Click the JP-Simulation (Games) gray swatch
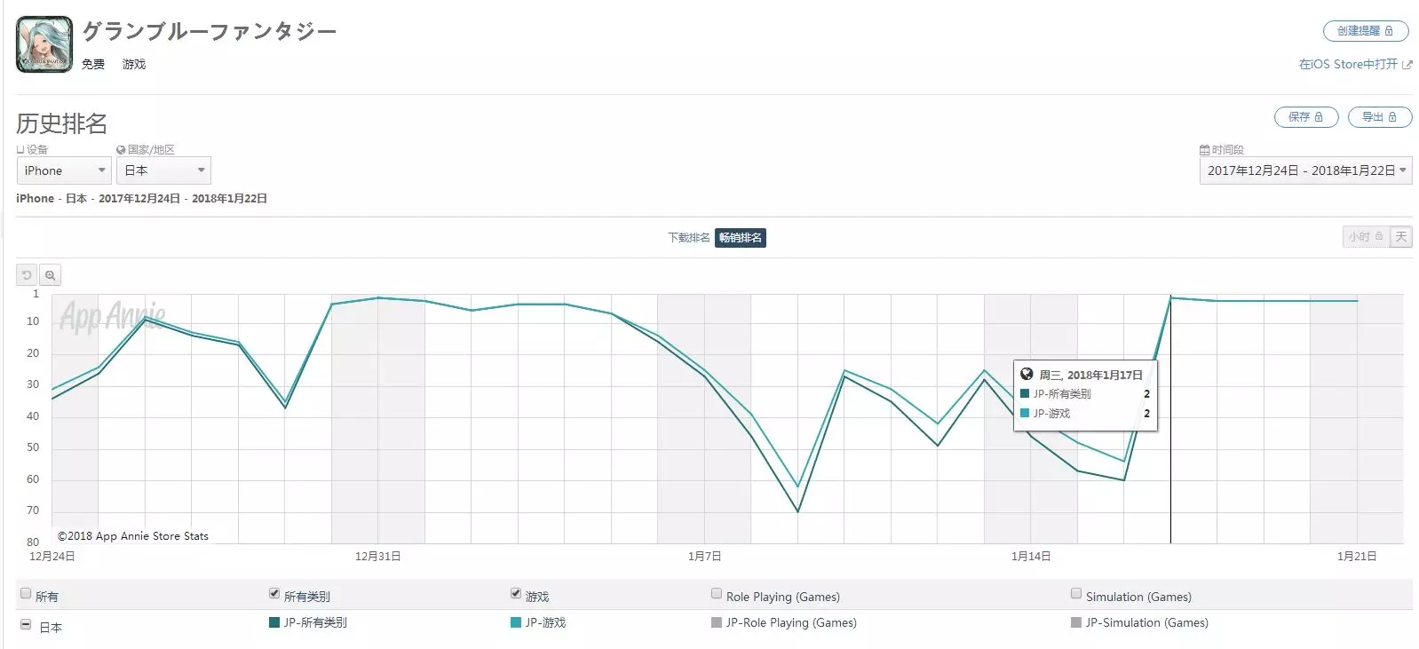 coord(1076,622)
